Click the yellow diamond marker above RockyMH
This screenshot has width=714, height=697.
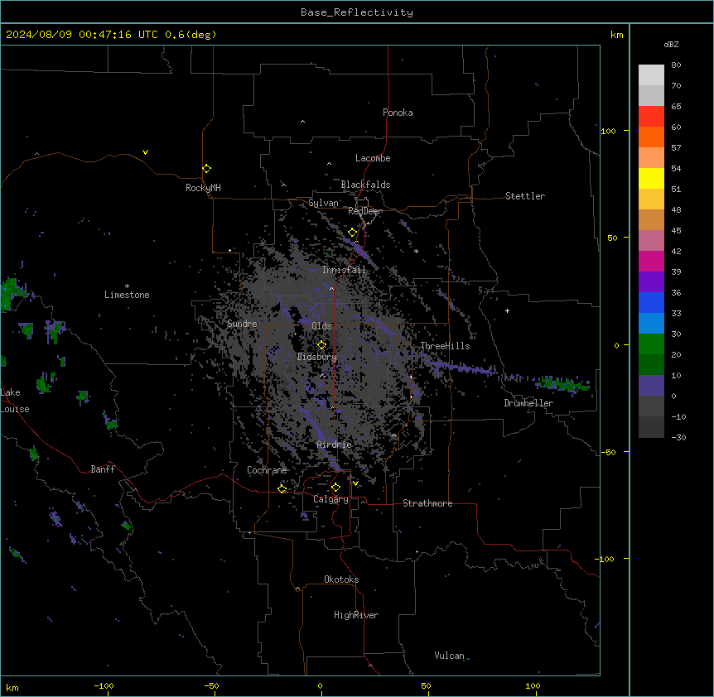(x=207, y=169)
